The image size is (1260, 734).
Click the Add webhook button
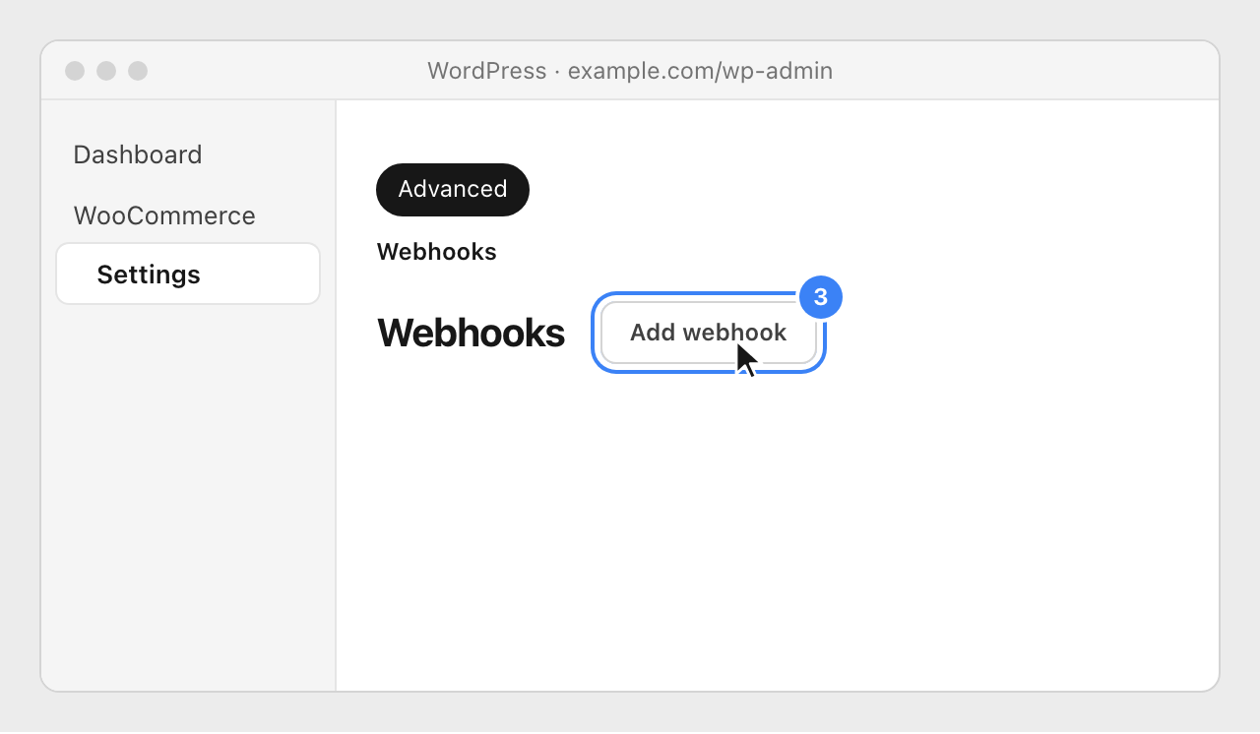click(709, 333)
